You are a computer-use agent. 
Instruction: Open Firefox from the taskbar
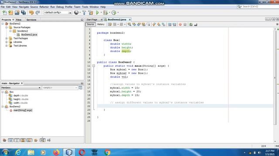(56, 152)
